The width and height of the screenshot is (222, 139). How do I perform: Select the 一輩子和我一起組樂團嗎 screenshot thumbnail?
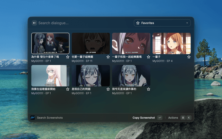click(131, 43)
